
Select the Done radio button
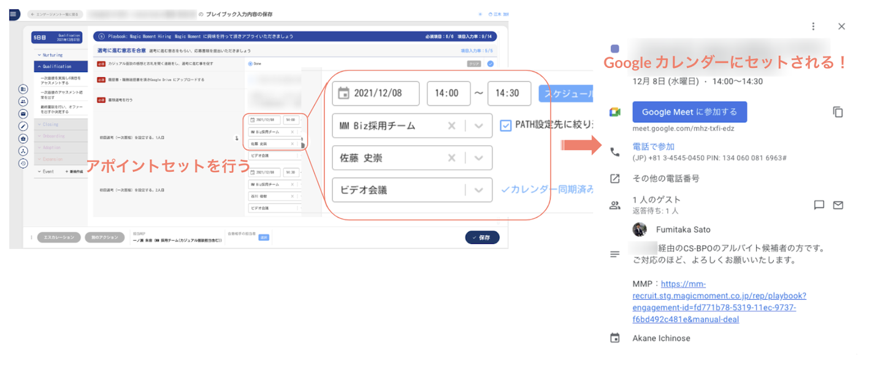[250, 64]
